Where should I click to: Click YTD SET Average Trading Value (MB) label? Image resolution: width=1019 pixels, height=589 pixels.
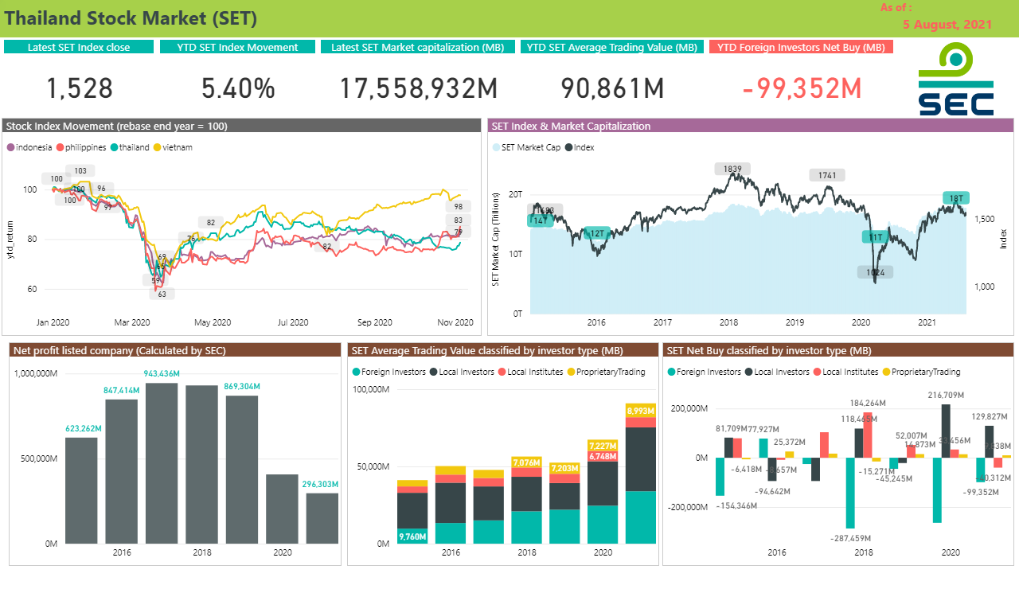click(612, 47)
